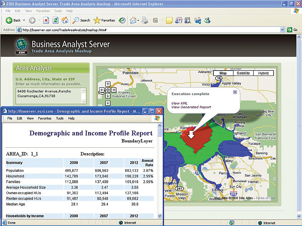
Task: Click the Terms of Use link
Action: tap(265, 198)
